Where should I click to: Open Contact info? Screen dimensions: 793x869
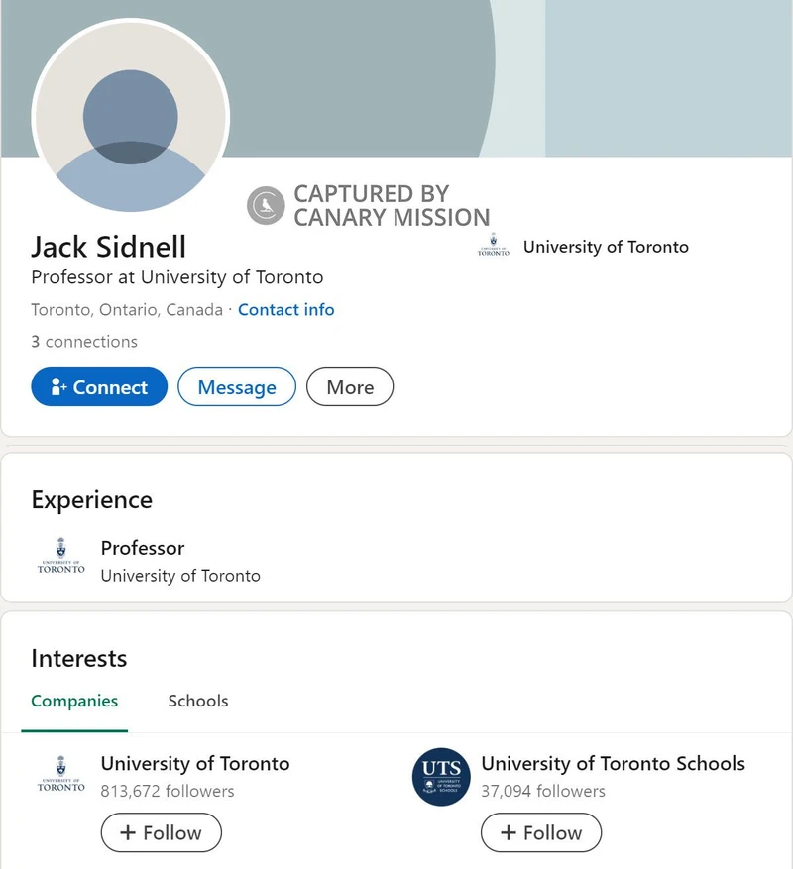click(x=285, y=310)
